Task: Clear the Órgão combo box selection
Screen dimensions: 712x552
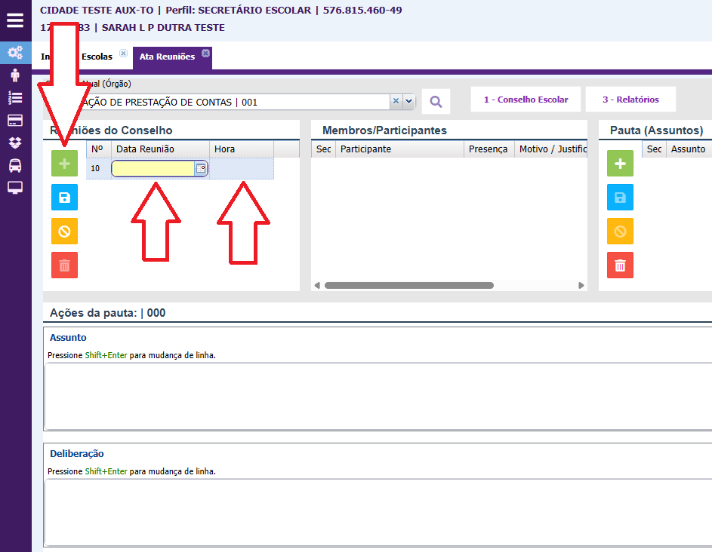Action: 396,101
